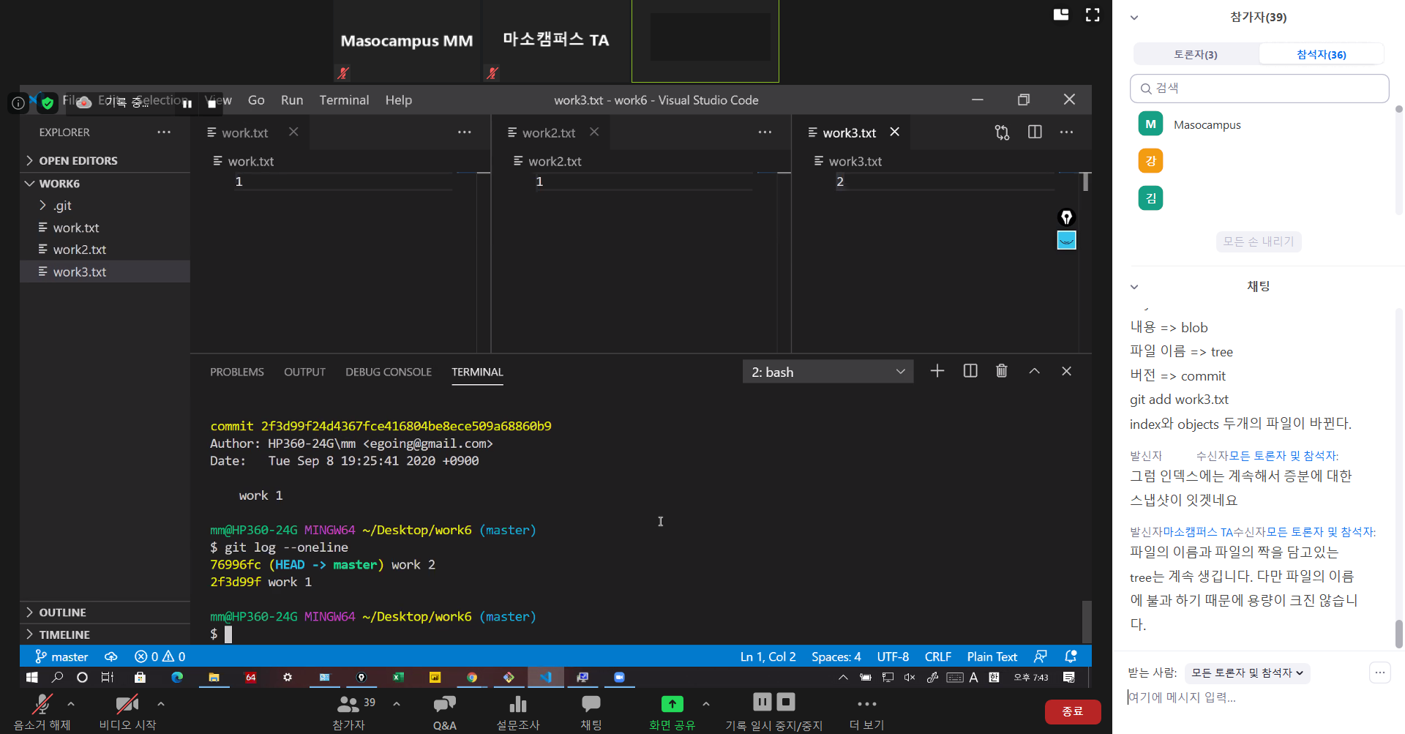
Task: Switch to panelists (토론자) tab
Action: [1196, 54]
